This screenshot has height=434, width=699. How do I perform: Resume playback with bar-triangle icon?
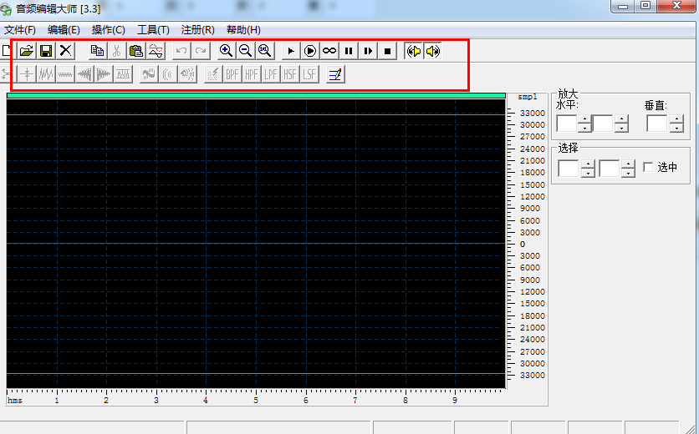tap(368, 51)
